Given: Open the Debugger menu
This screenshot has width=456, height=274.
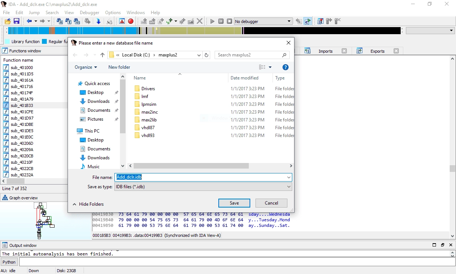Looking at the screenshot, I should pos(89,12).
